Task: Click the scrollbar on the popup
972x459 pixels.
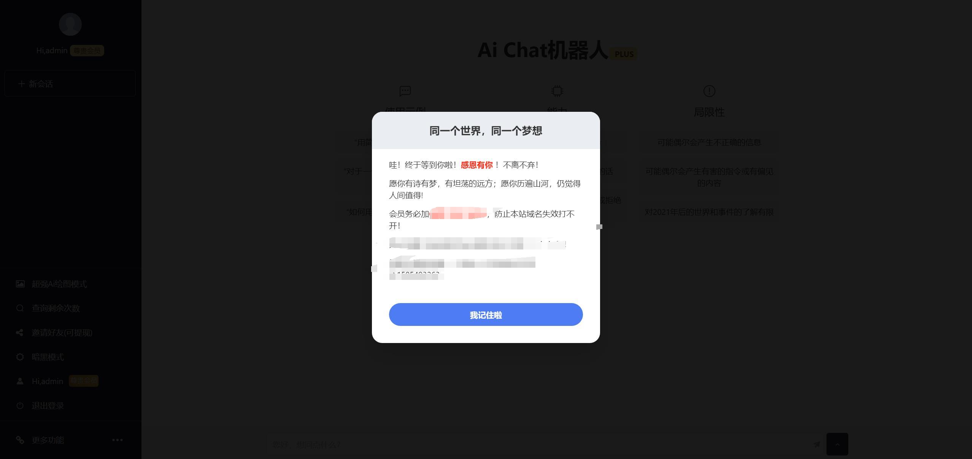Action: pos(597,226)
